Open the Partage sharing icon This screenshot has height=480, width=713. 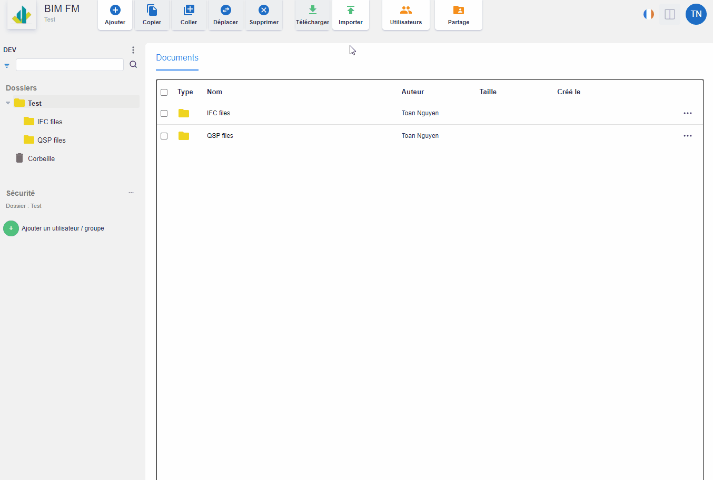(458, 11)
